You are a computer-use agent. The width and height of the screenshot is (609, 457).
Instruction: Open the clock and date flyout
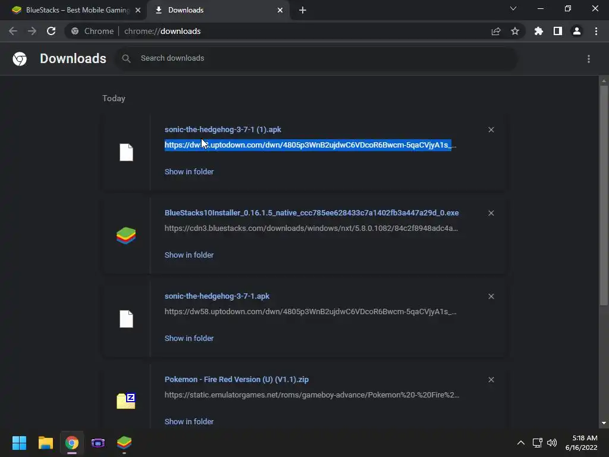[581, 443]
